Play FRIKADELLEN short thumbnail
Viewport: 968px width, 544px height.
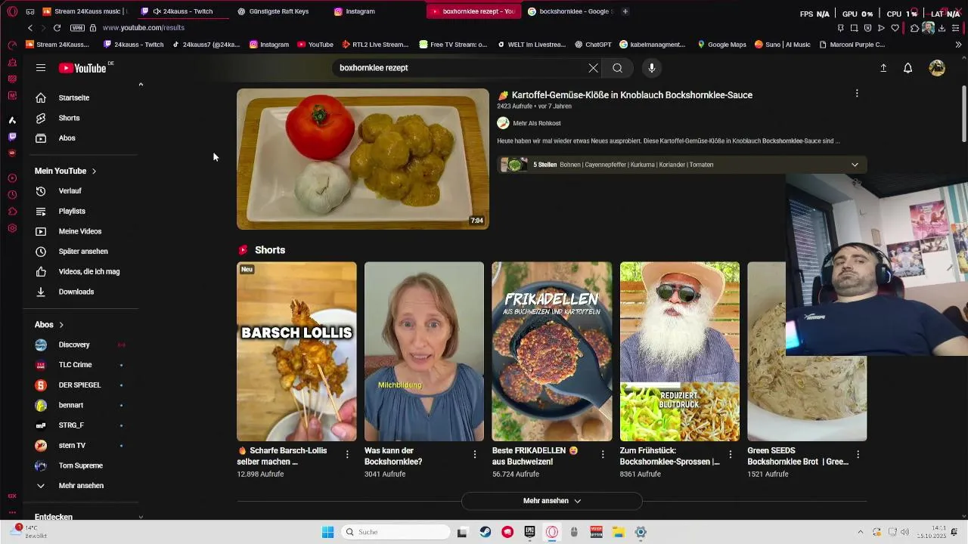pyautogui.click(x=552, y=351)
